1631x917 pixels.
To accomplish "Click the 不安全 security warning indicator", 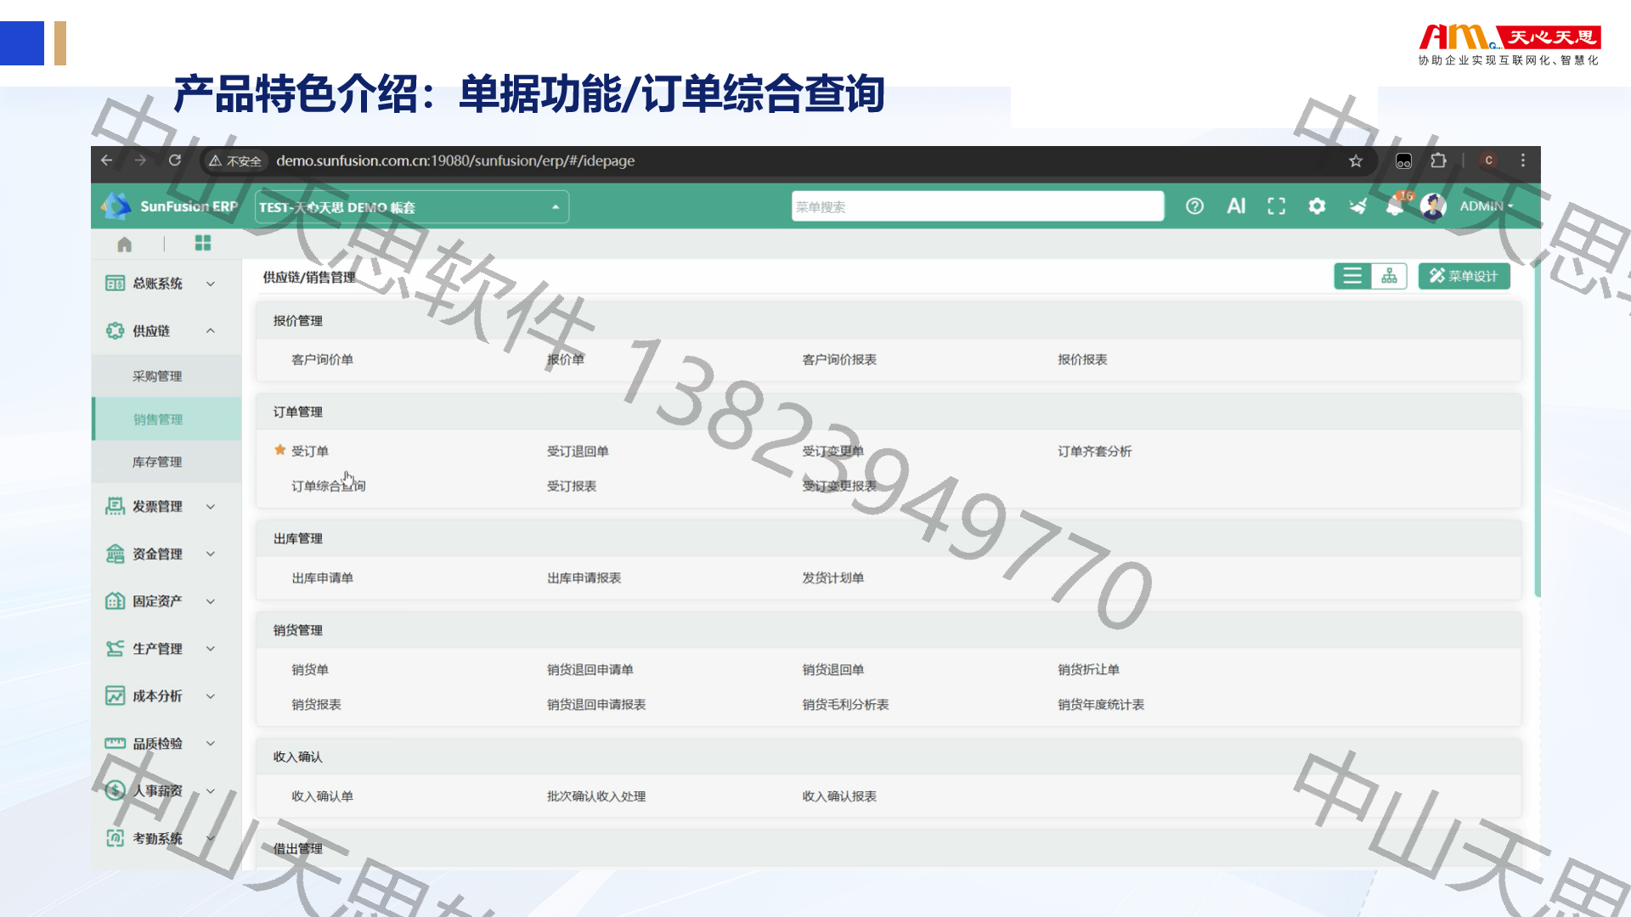I will coord(235,161).
